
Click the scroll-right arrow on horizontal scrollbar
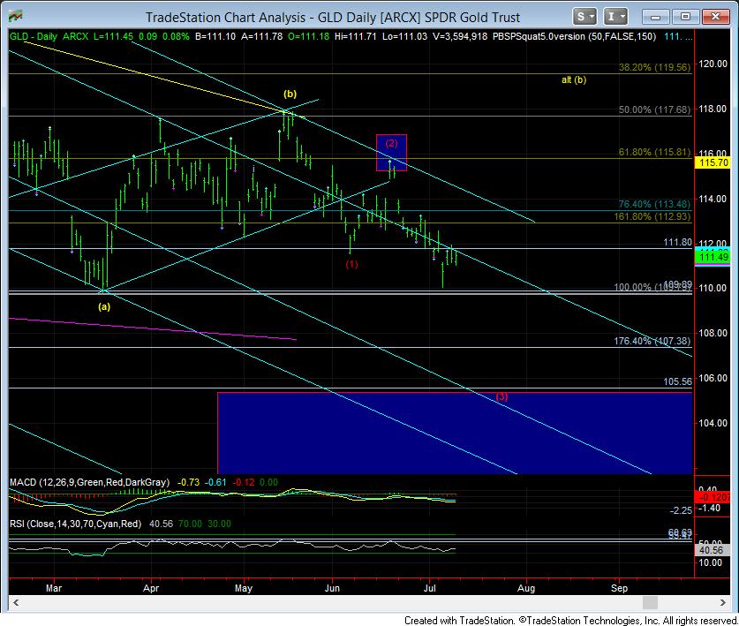click(722, 602)
